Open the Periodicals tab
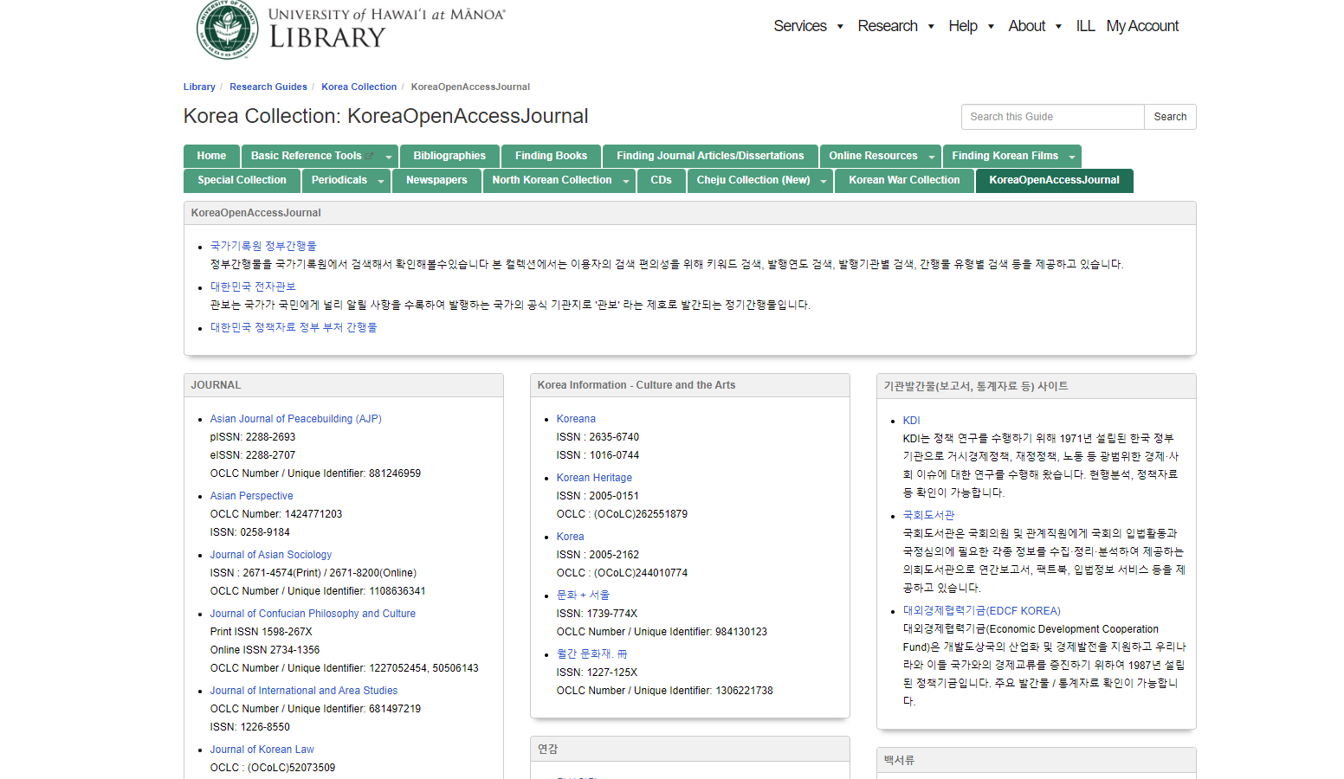1344x779 pixels. click(x=339, y=180)
